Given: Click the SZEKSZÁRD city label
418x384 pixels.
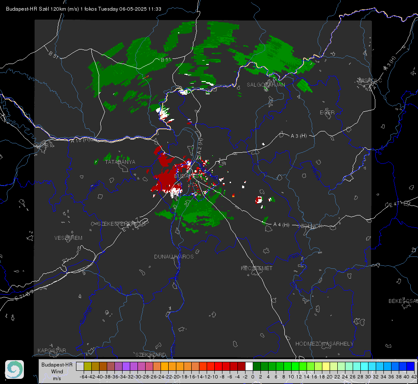Looking at the screenshot, I should point(151,355).
